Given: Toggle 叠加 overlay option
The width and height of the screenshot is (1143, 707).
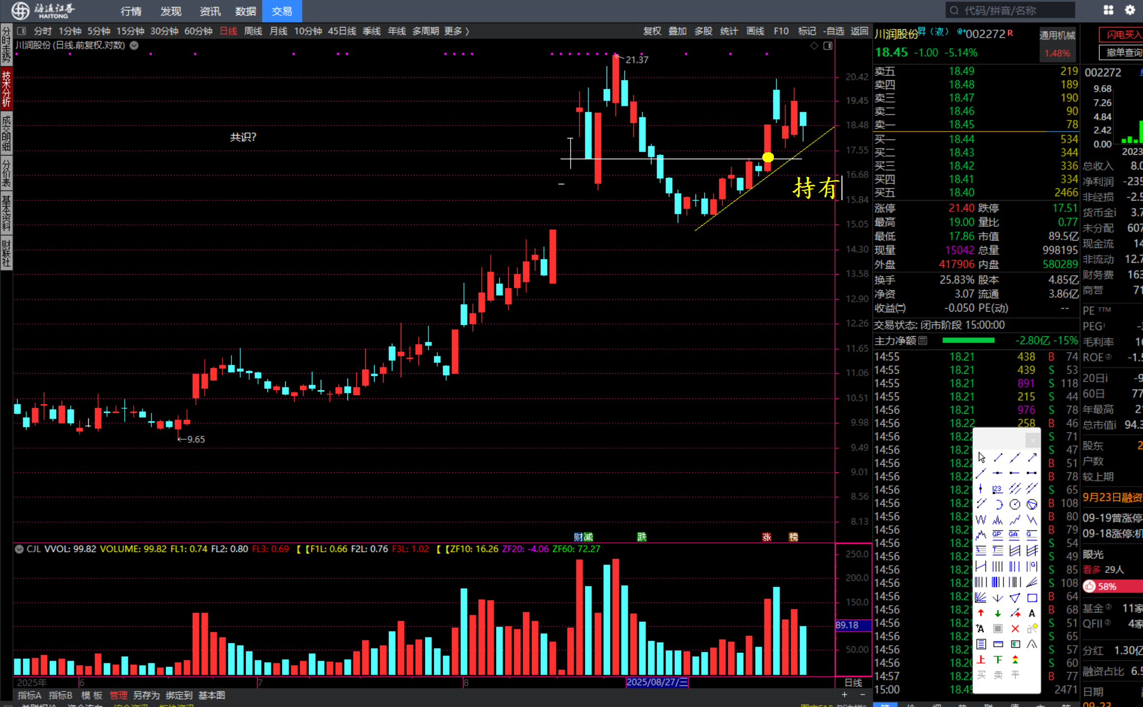Looking at the screenshot, I should coord(677,31).
